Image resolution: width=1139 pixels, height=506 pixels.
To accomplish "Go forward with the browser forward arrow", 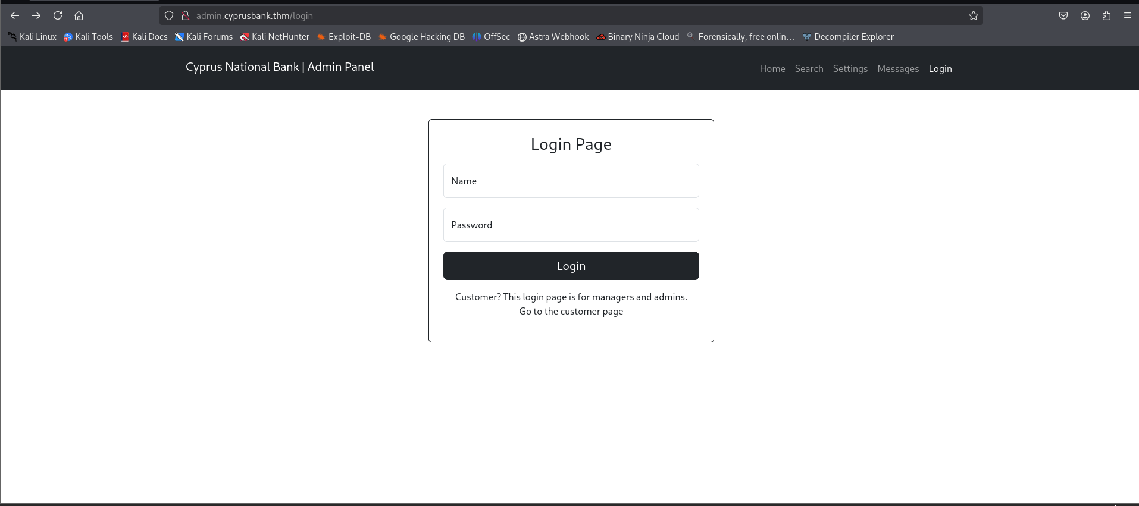I will click(36, 16).
